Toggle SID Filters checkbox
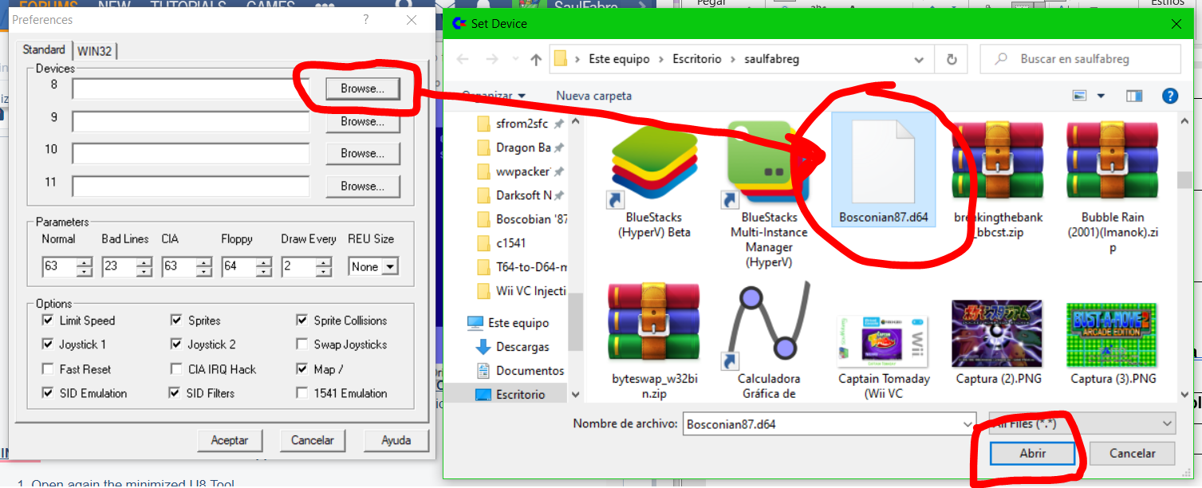This screenshot has width=1202, height=488. coord(175,393)
